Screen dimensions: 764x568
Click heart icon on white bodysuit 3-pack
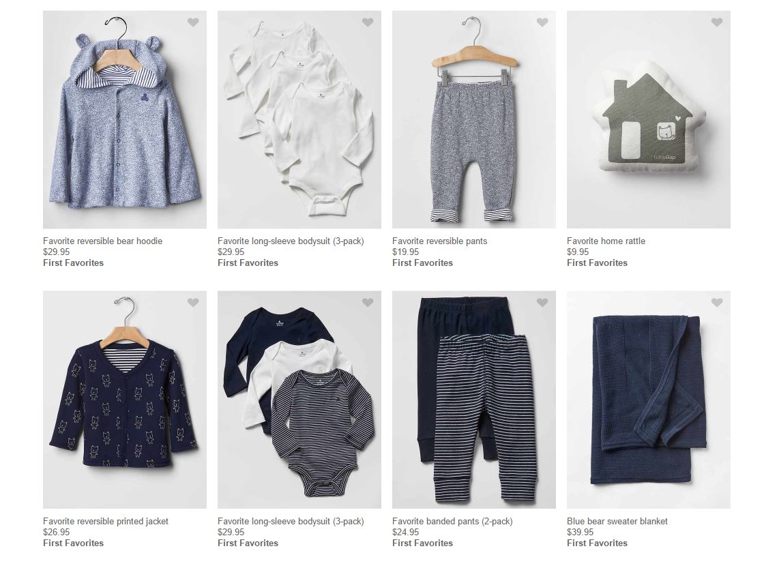pyautogui.click(x=368, y=23)
